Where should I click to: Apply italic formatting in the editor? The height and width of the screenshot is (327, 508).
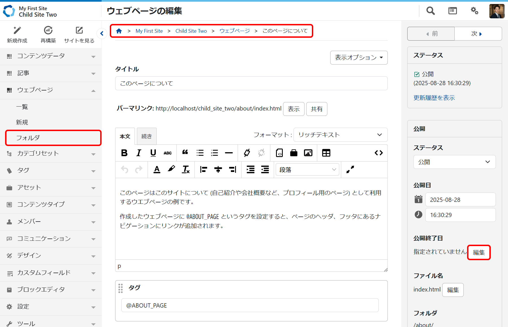pos(139,153)
